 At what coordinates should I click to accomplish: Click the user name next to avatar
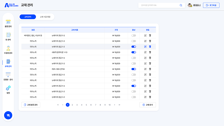click(x=197, y=5)
